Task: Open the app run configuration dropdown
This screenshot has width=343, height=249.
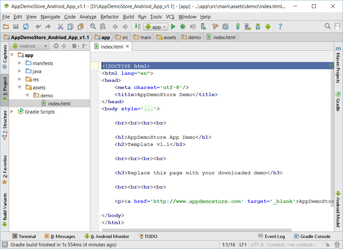Action: click(x=156, y=27)
